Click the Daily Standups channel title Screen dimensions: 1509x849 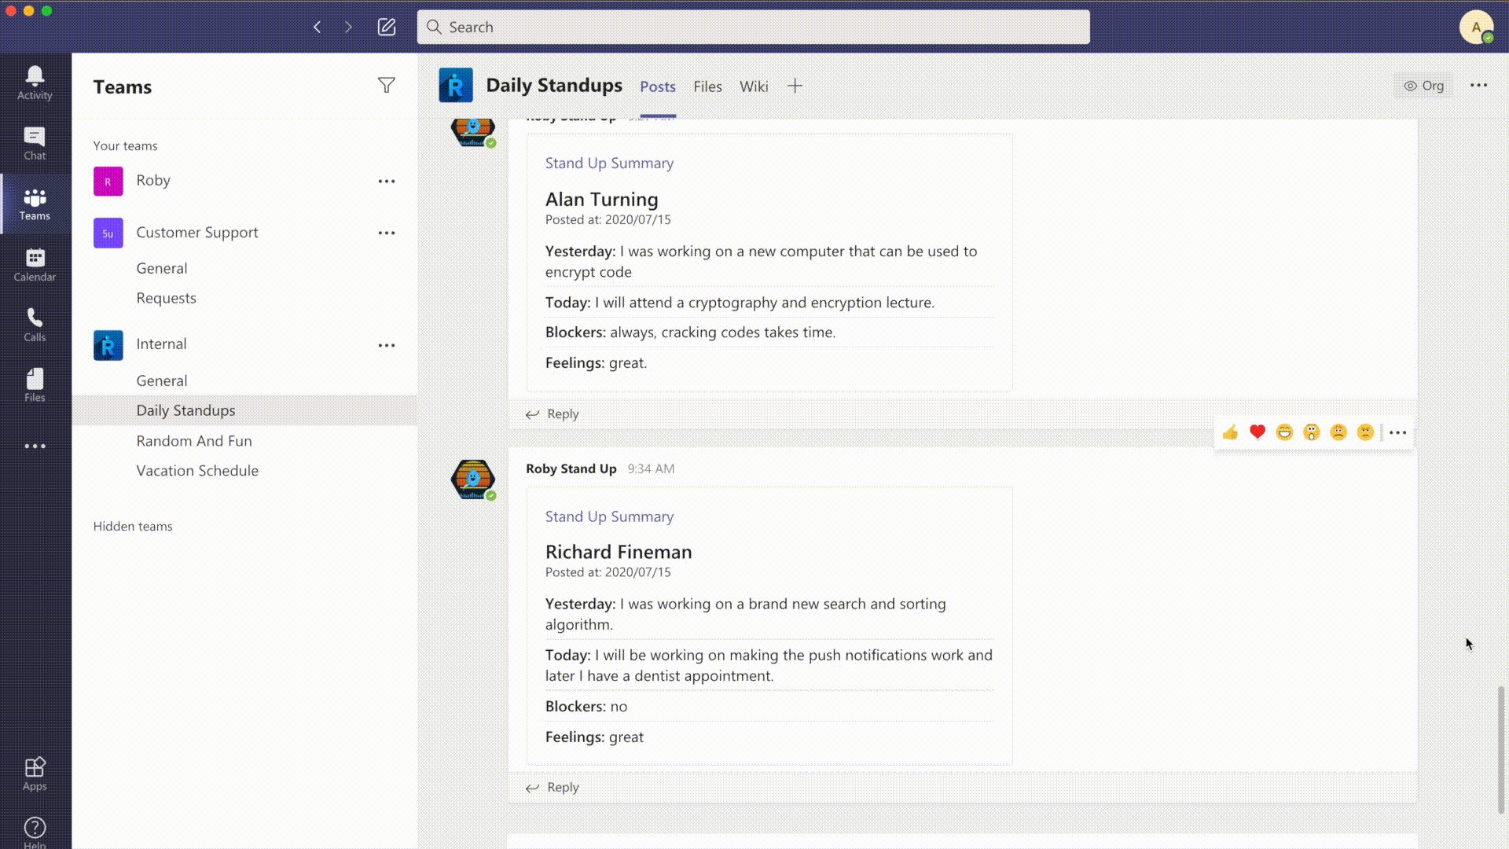click(554, 86)
